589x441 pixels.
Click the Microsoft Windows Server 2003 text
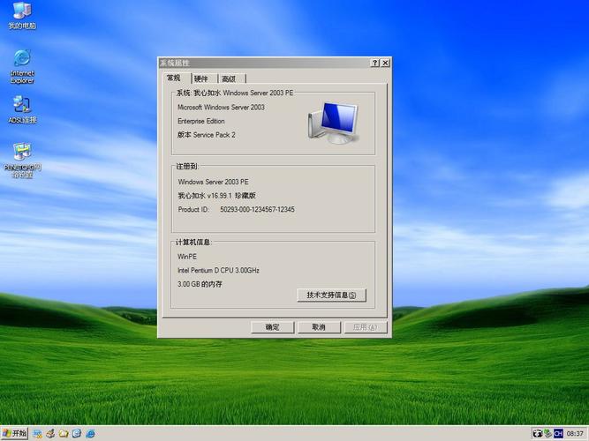[x=221, y=108]
